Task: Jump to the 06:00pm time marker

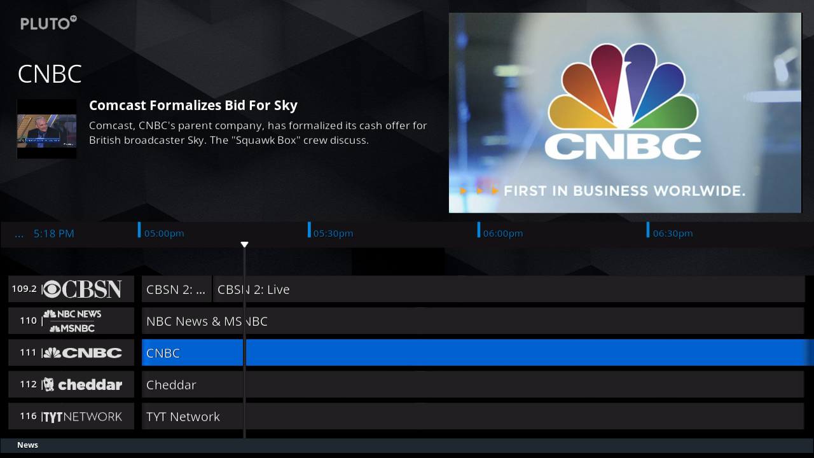Action: 502,233
